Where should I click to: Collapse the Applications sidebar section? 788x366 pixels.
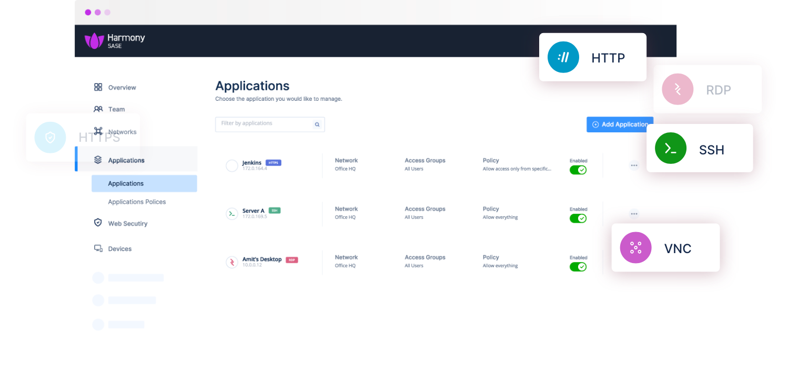[126, 160]
